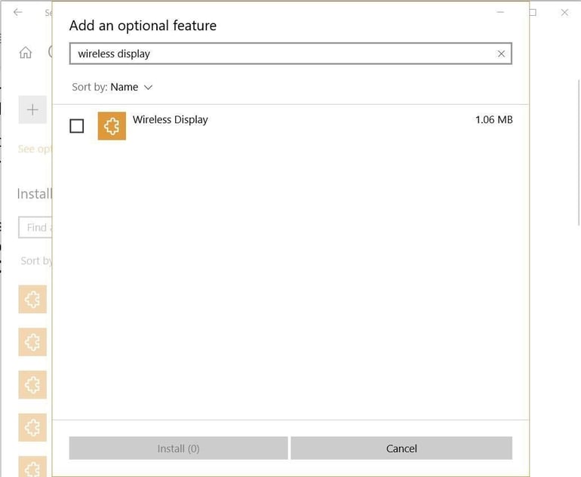The height and width of the screenshot is (477, 581).
Task: Select fourth puzzle icon in installed list
Action: (x=32, y=428)
